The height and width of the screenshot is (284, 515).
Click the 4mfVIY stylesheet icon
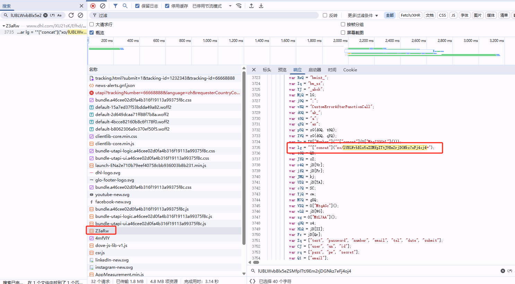92,238
